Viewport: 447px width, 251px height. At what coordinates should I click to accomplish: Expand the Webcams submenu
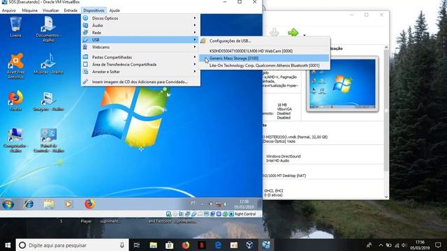(140, 47)
